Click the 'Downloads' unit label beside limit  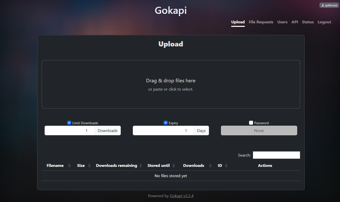(108, 130)
